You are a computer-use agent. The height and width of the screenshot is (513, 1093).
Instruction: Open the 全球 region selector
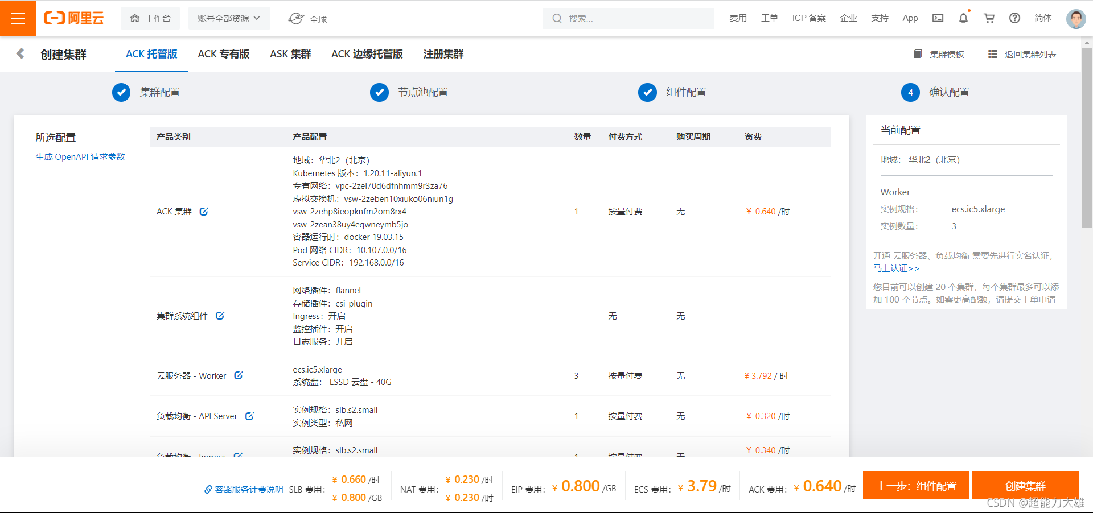(307, 19)
